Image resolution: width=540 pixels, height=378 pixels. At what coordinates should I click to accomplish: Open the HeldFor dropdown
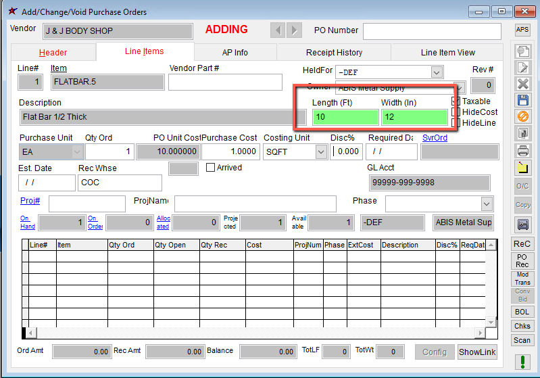point(436,72)
